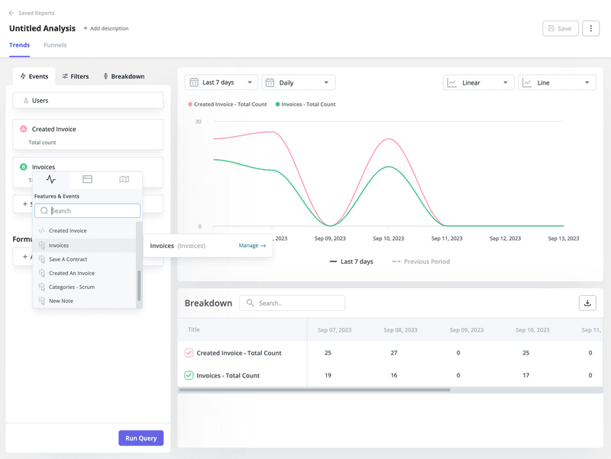
Task: Uncheck Invoices - Total Count checkbox
Action: (189, 375)
